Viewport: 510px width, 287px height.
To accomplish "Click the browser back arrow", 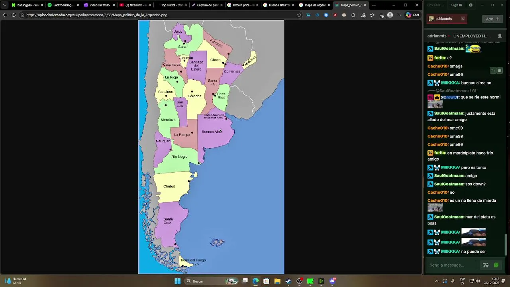I will click(x=4, y=15).
